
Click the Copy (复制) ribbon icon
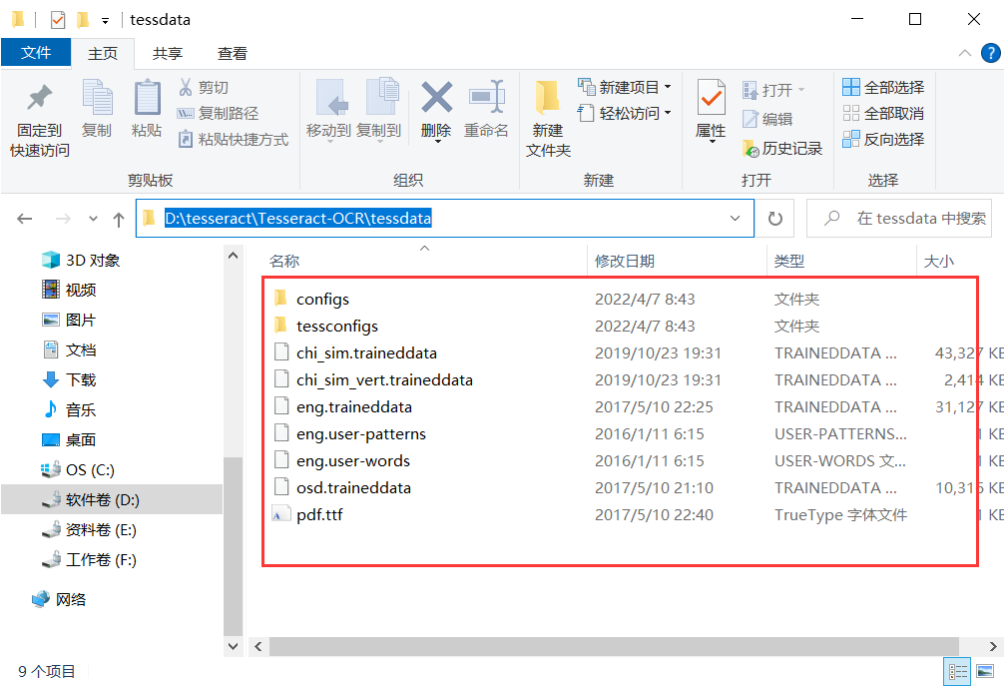pos(98,98)
